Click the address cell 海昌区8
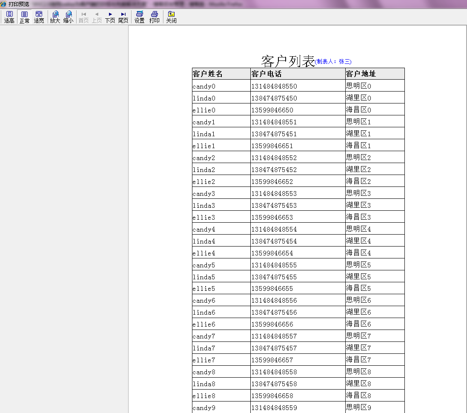The image size is (467, 413). [x=375, y=396]
